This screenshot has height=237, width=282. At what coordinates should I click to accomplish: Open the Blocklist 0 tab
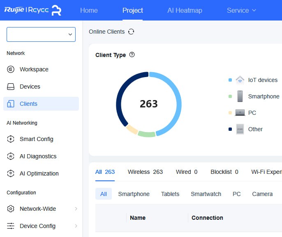(224, 172)
